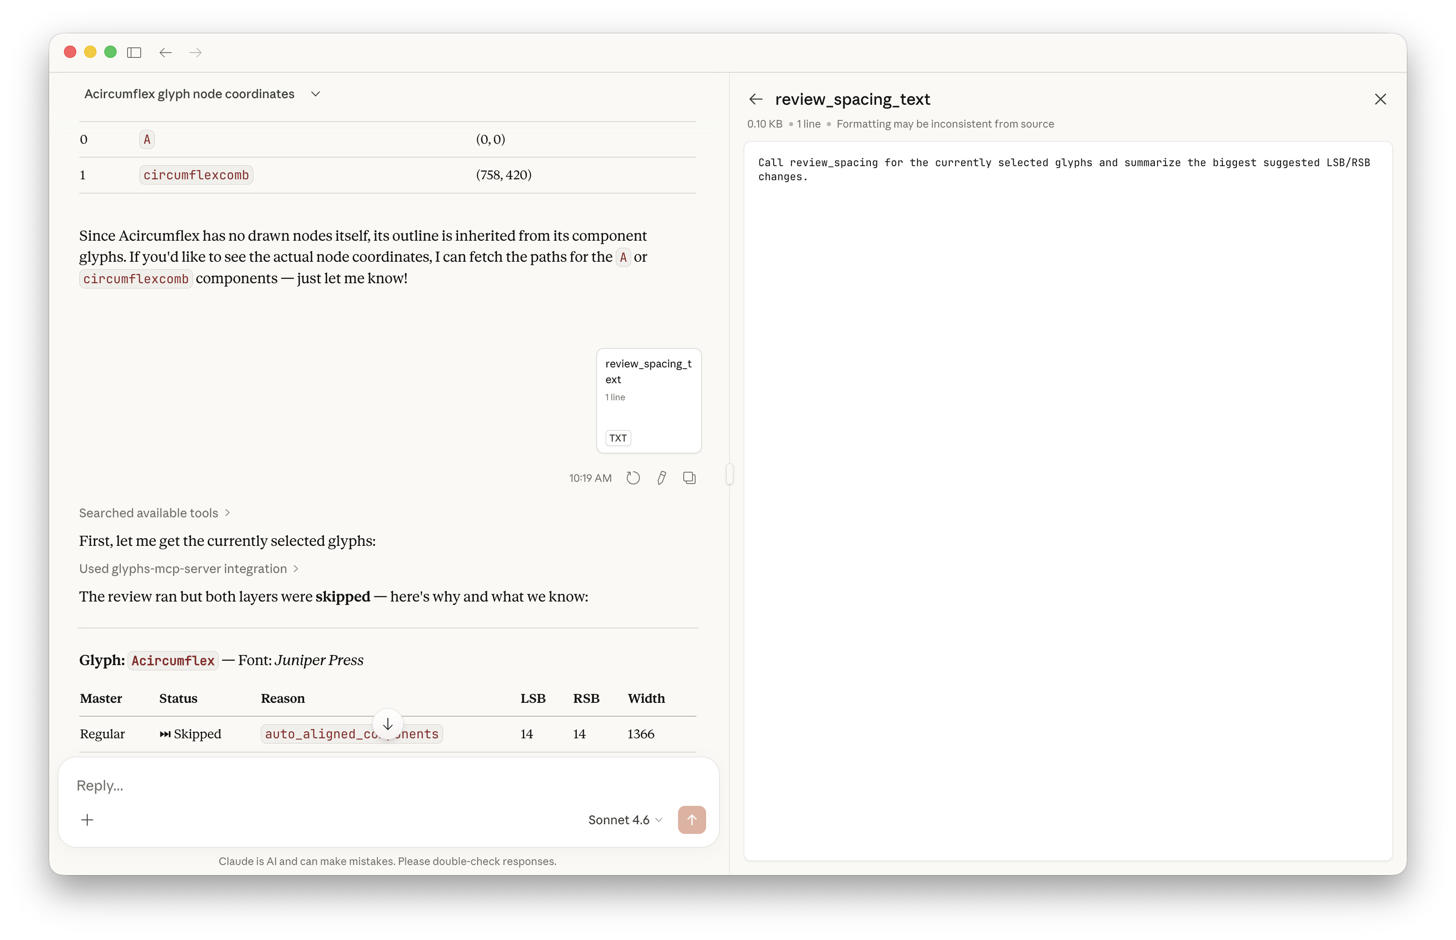Click the yellow minimize window button
This screenshot has height=940, width=1456.
[90, 53]
